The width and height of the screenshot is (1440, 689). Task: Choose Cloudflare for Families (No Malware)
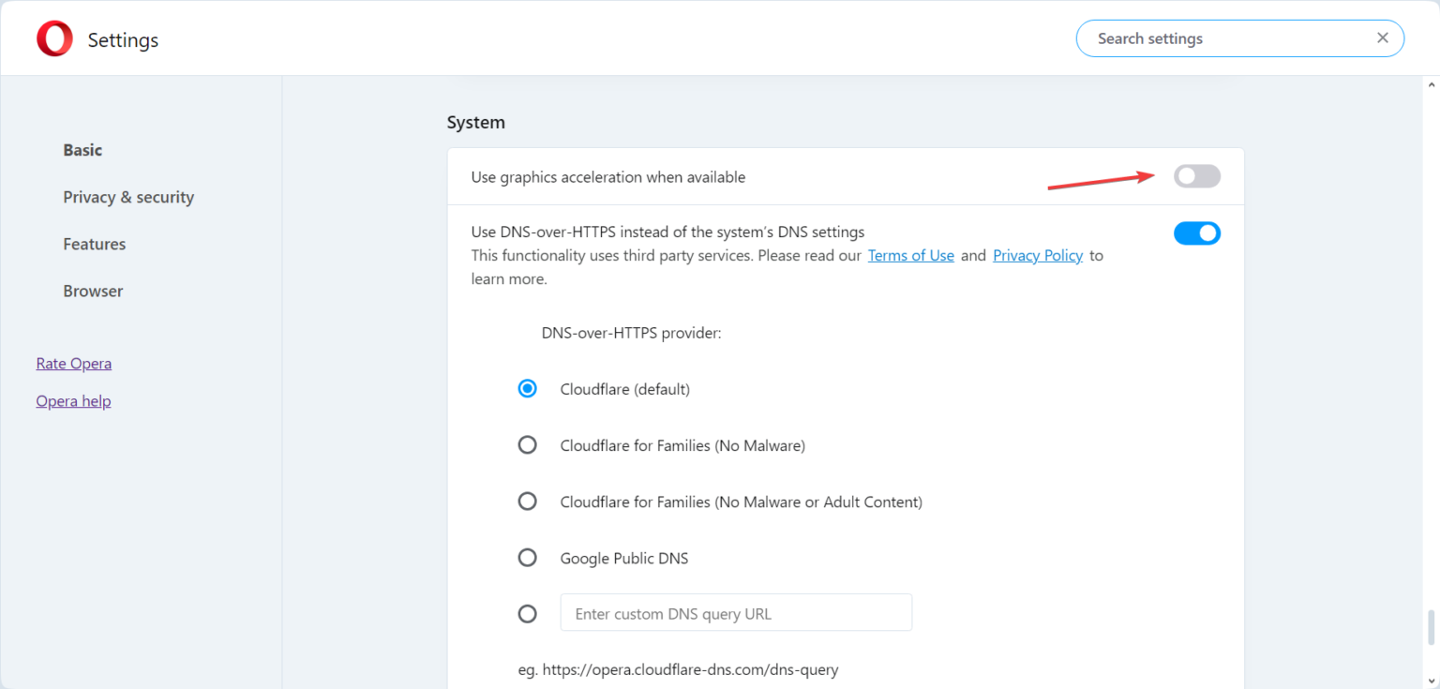point(528,445)
